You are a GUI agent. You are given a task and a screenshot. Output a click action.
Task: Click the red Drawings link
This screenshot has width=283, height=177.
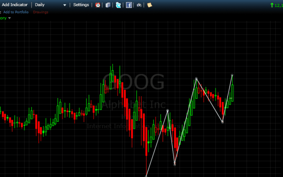click(41, 12)
